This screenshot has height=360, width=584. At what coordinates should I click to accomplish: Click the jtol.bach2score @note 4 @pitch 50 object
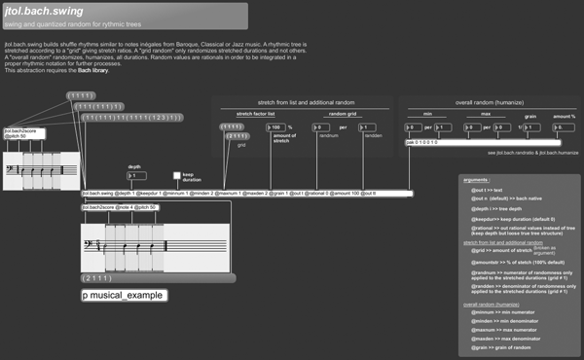(x=121, y=207)
